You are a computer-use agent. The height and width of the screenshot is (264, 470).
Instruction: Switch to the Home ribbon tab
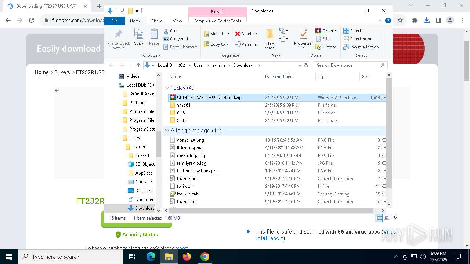135,21
